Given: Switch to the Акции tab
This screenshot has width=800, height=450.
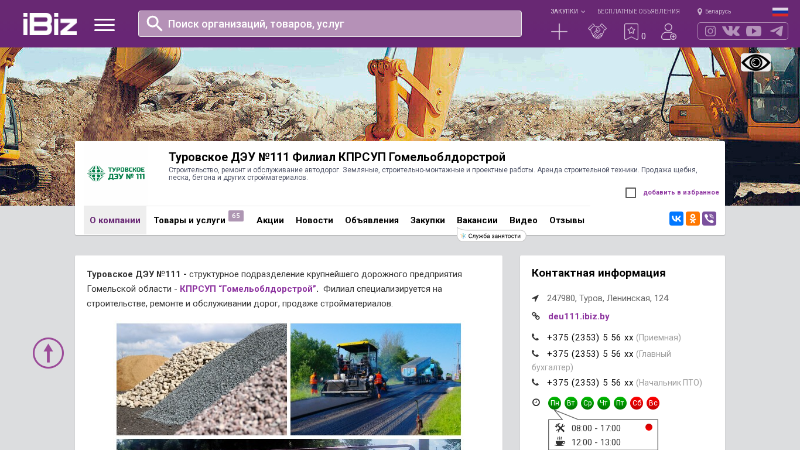Looking at the screenshot, I should [270, 220].
